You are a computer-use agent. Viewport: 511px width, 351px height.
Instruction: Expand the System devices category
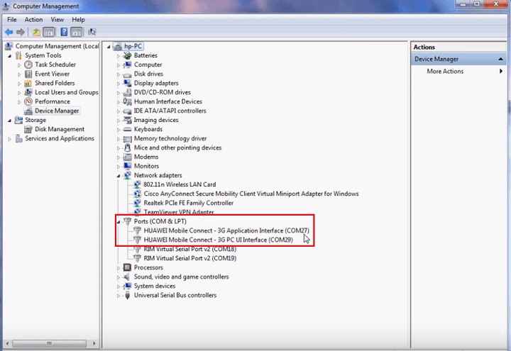coord(119,286)
